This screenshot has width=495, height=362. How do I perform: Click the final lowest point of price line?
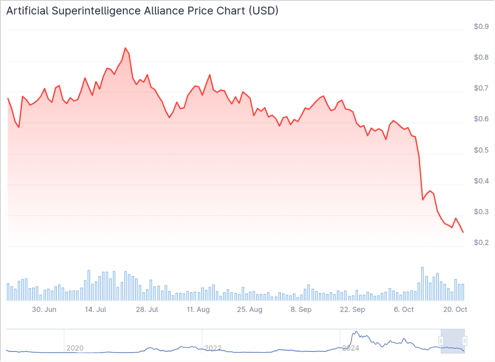click(463, 232)
